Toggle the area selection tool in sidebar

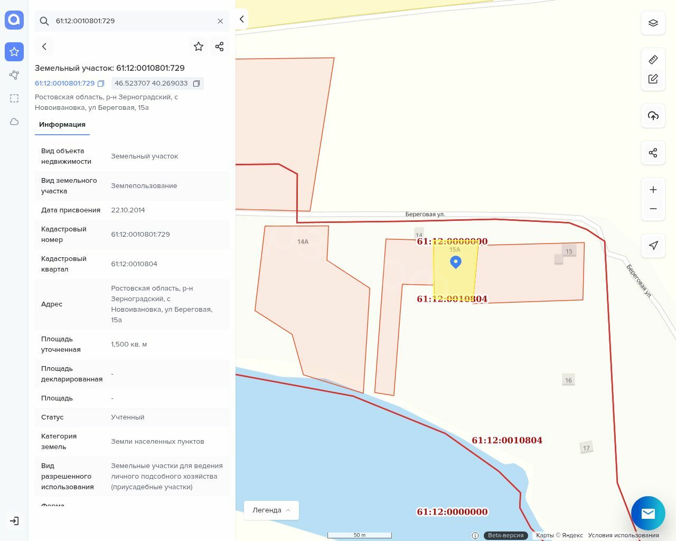coord(14,98)
